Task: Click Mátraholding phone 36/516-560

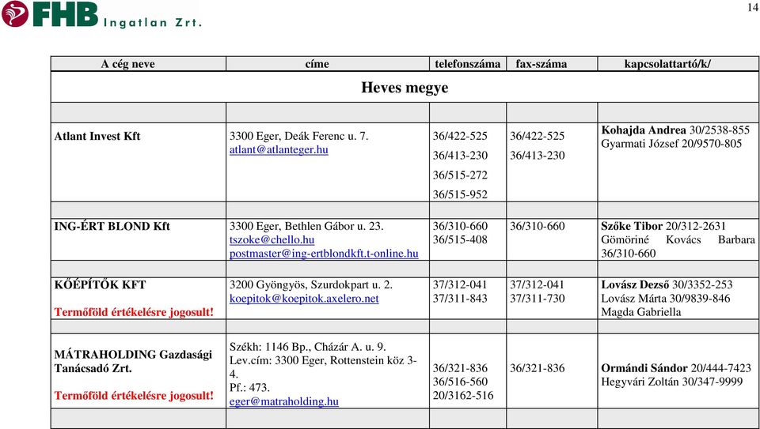Action: pyautogui.click(x=460, y=382)
